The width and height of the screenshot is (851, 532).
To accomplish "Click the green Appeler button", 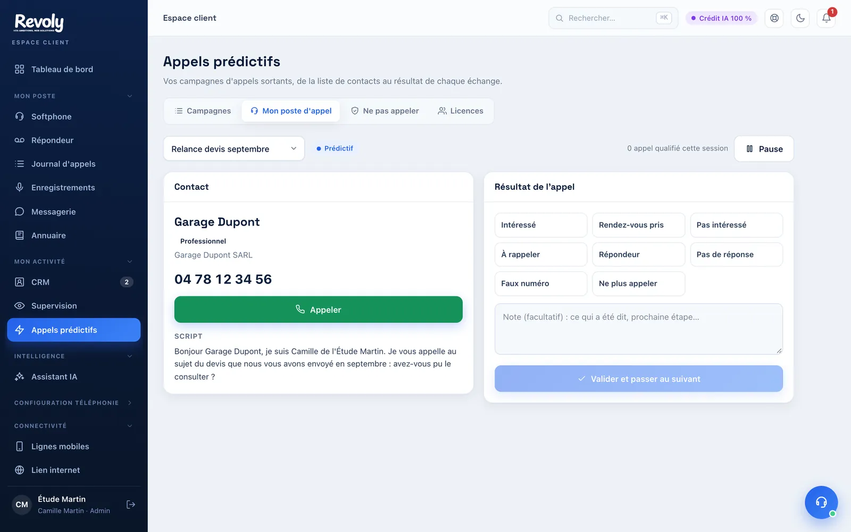I will [319, 310].
